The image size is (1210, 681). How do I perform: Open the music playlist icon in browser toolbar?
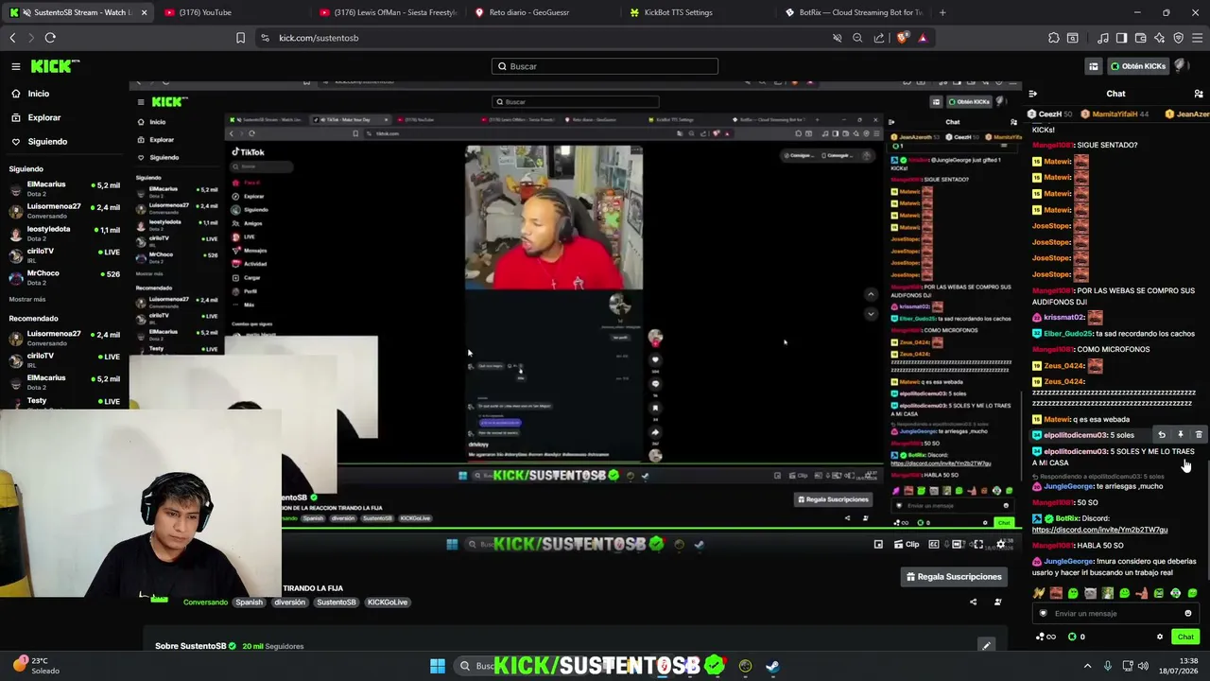pyautogui.click(x=1103, y=38)
